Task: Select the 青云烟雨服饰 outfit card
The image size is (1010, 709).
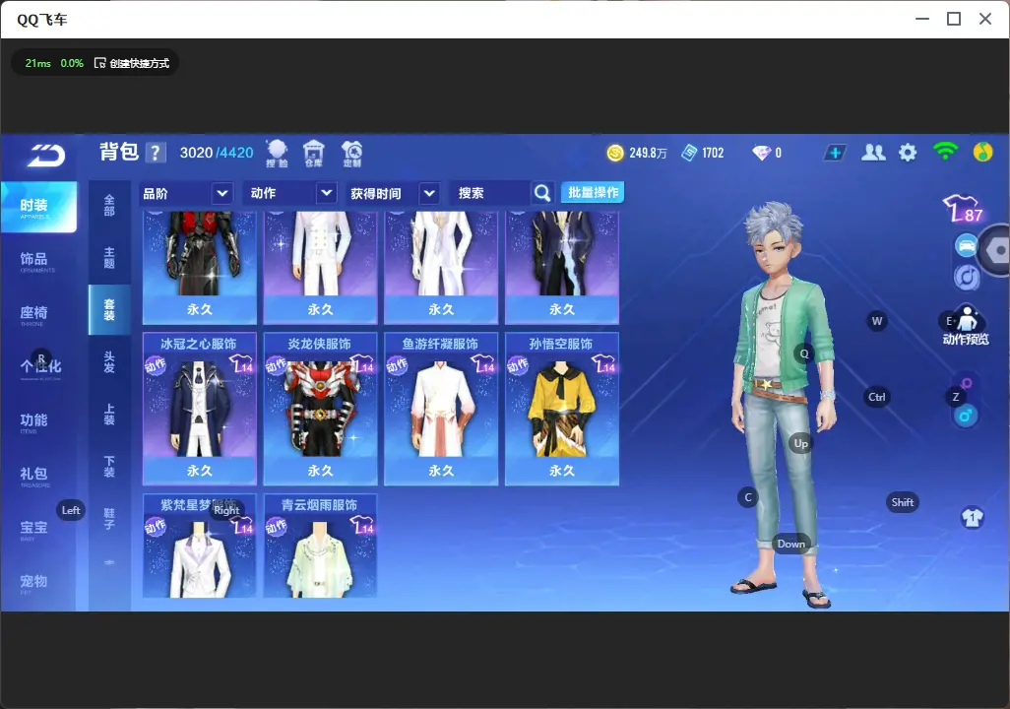Action: pyautogui.click(x=320, y=546)
